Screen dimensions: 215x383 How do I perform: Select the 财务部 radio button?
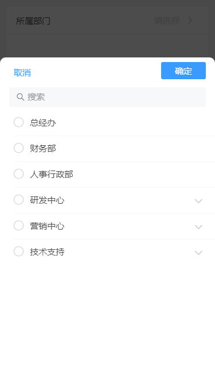(18, 148)
